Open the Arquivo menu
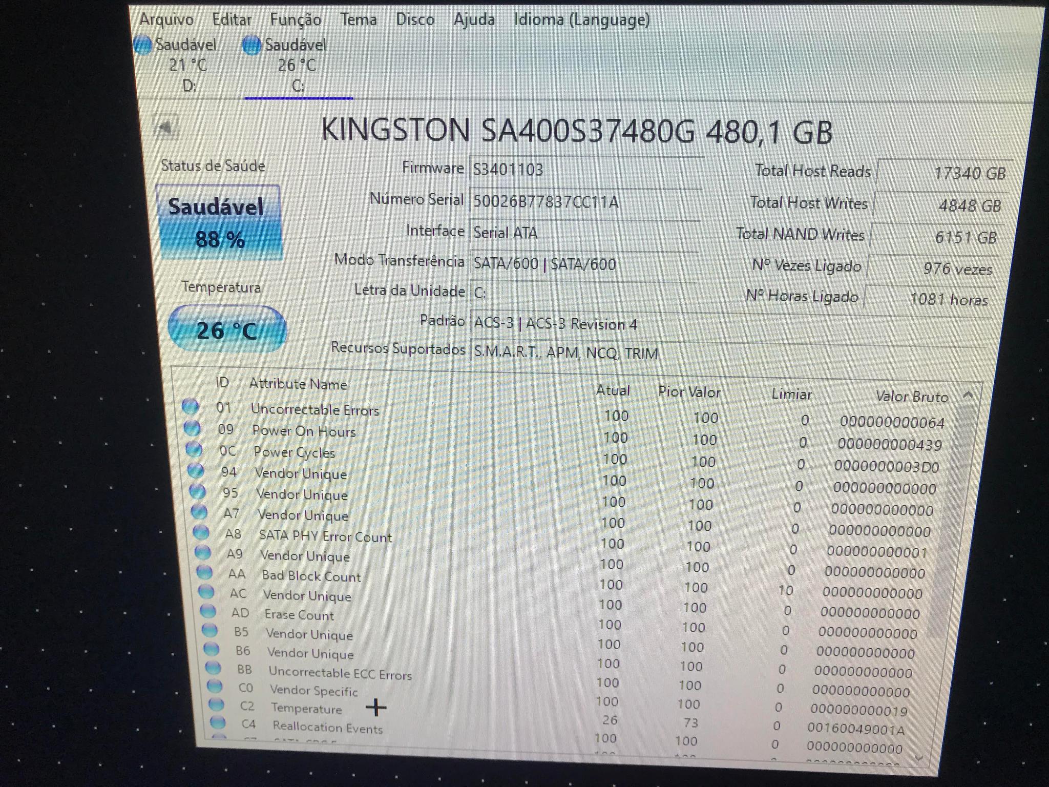 [166, 19]
